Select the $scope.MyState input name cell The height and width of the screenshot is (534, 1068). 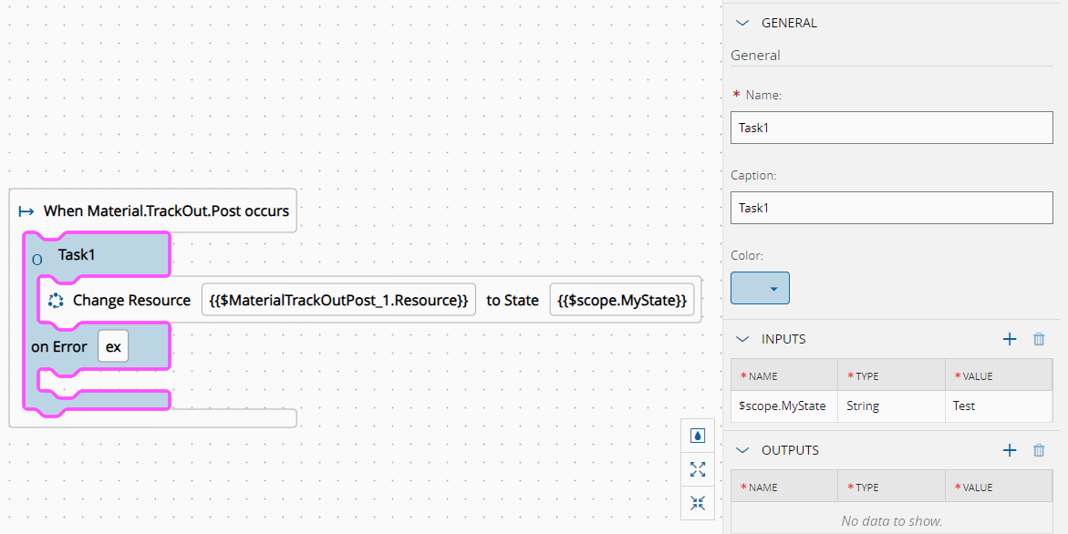783,406
